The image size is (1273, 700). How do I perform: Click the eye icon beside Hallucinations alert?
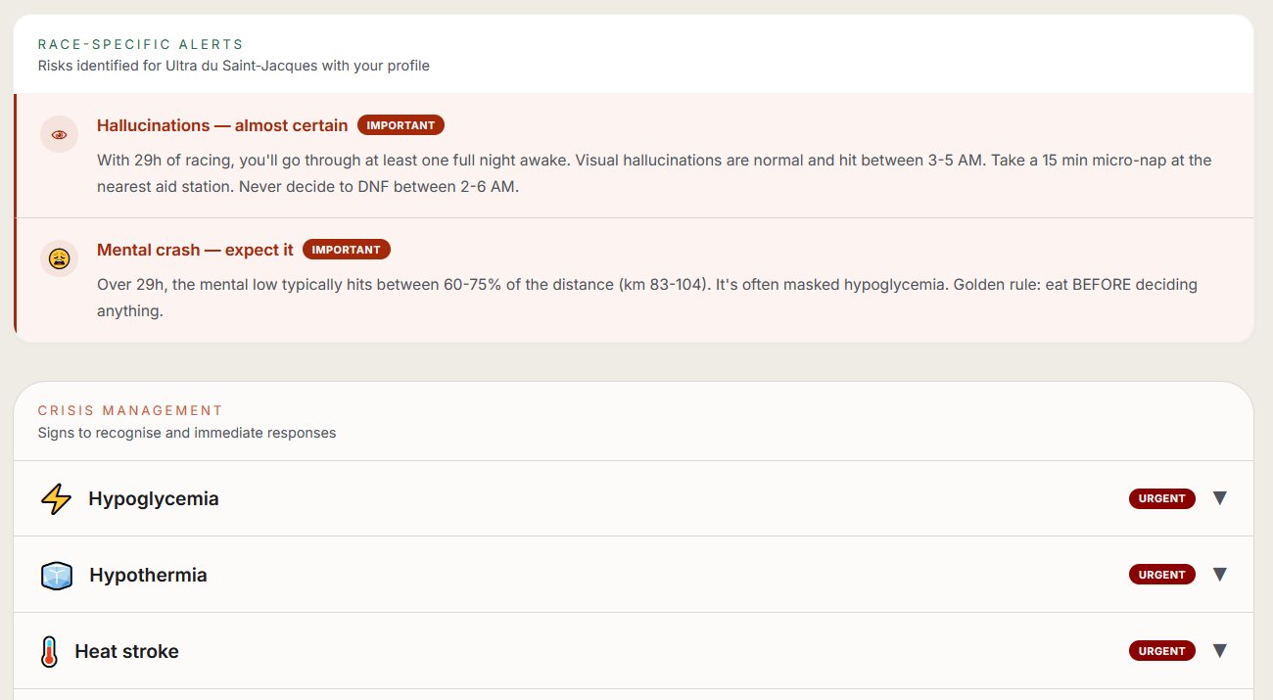[59, 134]
